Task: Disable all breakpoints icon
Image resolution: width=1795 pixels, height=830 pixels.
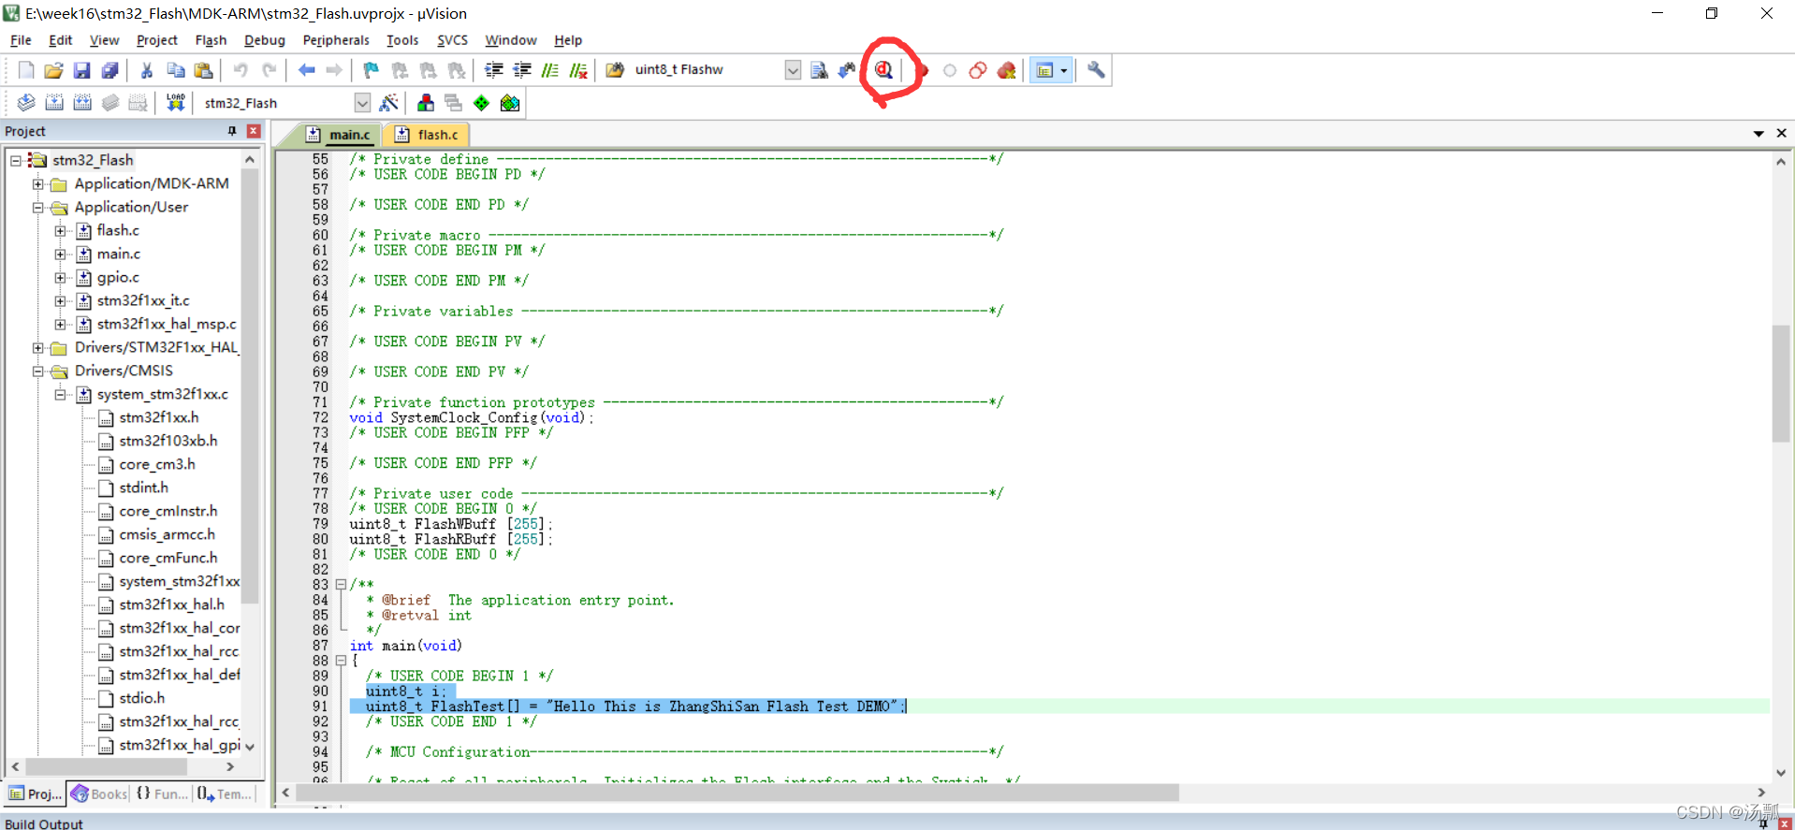Action: pos(978,70)
